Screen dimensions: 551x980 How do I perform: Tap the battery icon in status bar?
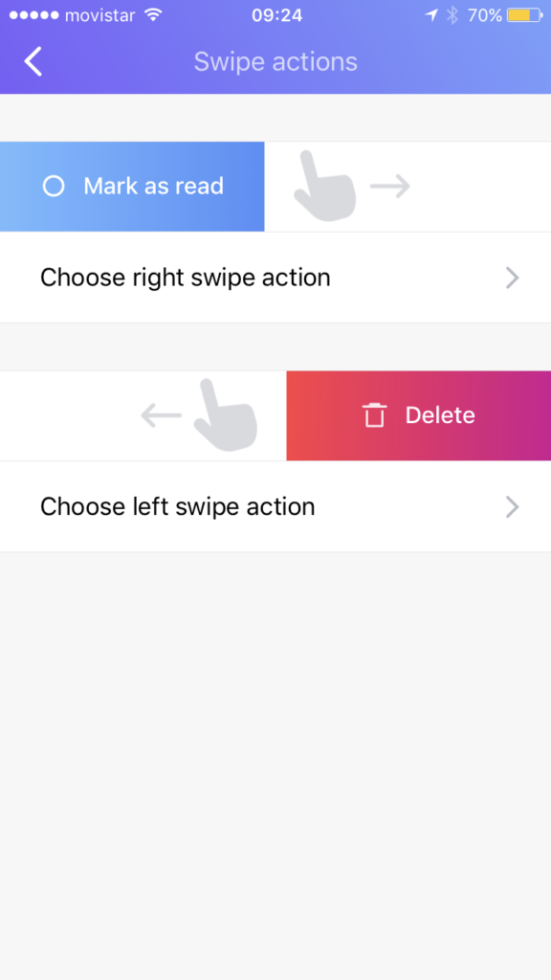click(525, 15)
